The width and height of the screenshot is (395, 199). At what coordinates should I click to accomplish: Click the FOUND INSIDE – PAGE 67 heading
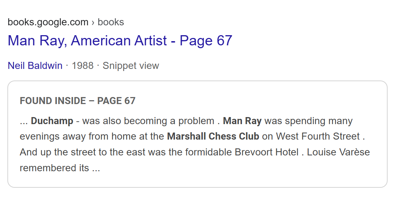coord(78,101)
